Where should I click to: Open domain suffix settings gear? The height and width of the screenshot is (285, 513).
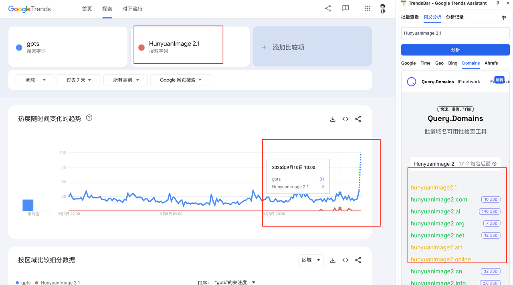click(495, 164)
